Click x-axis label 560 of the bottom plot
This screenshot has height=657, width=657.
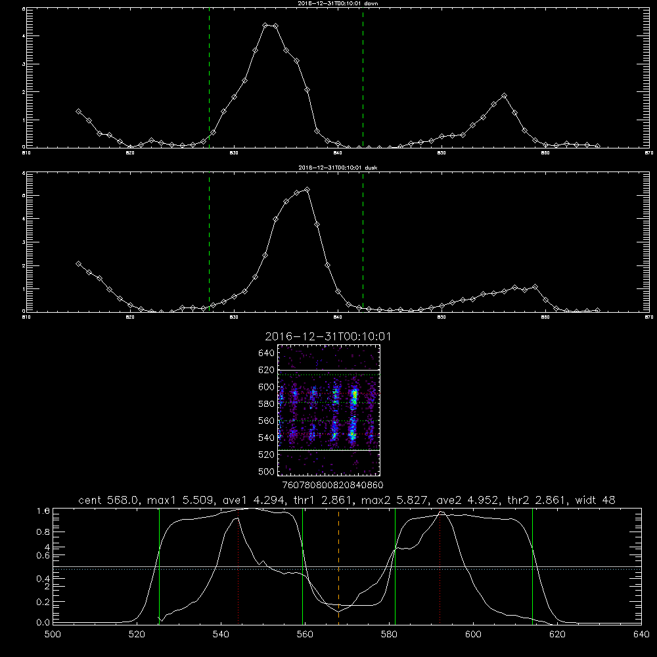point(305,635)
